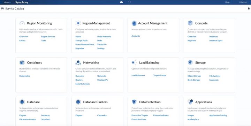Click the Compute cube icon
Image resolution: width=251 pixels, height=126 pixels.
[190, 23]
